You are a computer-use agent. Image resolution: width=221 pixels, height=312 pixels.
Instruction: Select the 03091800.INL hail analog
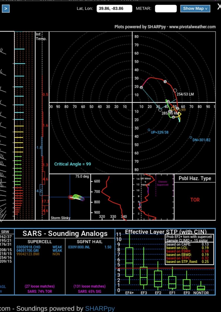pyautogui.click(x=79, y=247)
